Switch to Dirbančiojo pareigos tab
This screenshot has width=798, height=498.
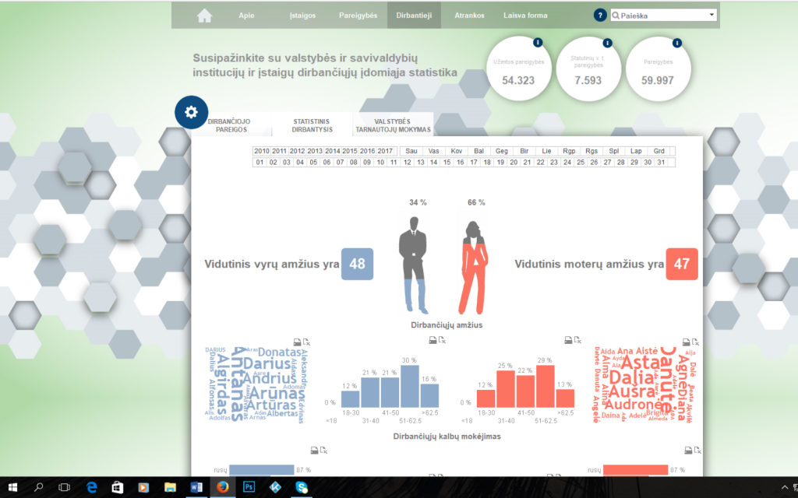(228, 126)
